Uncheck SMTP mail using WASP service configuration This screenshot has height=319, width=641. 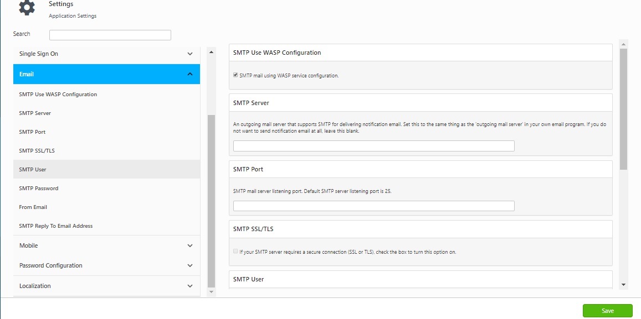tap(235, 75)
